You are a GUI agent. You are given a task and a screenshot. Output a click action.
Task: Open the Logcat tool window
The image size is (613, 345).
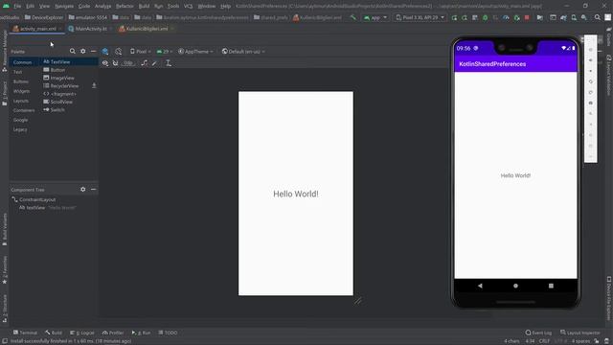point(82,333)
